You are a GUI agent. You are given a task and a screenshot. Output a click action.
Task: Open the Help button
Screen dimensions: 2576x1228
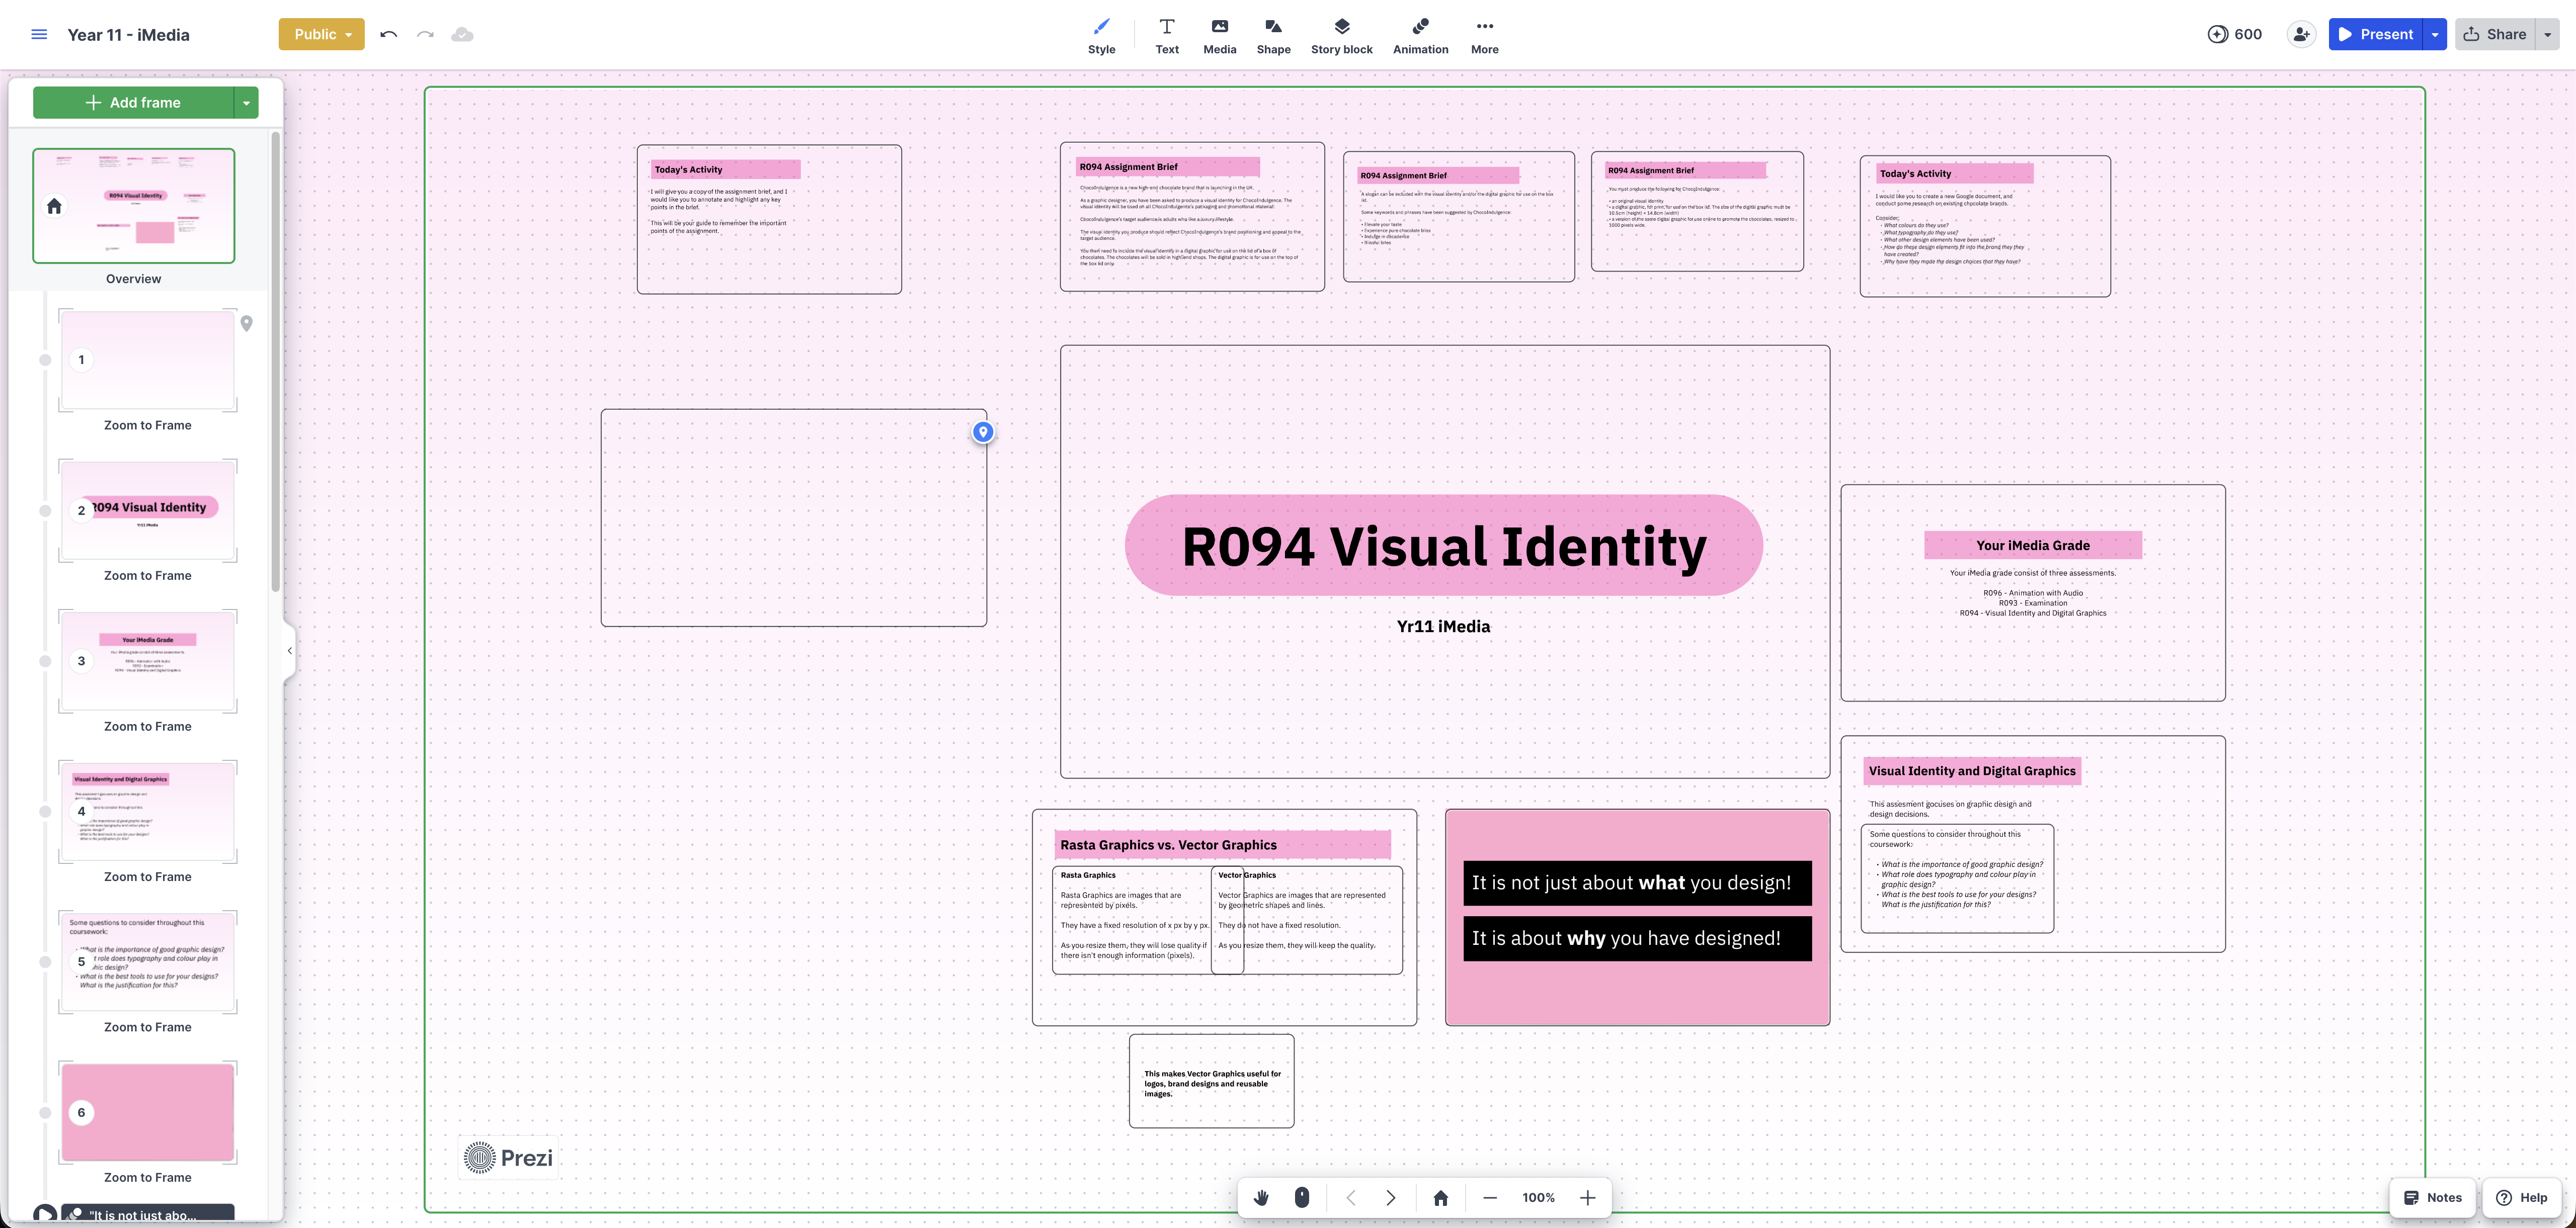pyautogui.click(x=2521, y=1197)
